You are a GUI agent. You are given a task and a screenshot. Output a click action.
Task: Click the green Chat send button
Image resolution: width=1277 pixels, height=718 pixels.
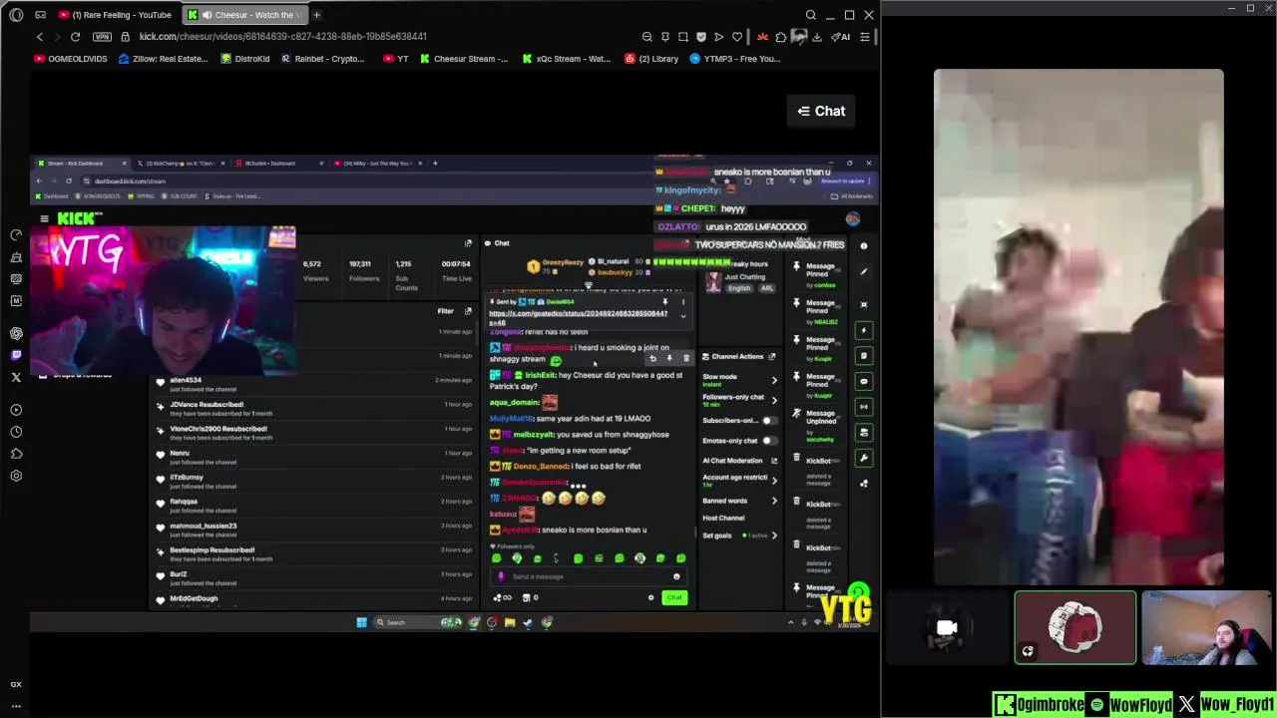click(674, 597)
